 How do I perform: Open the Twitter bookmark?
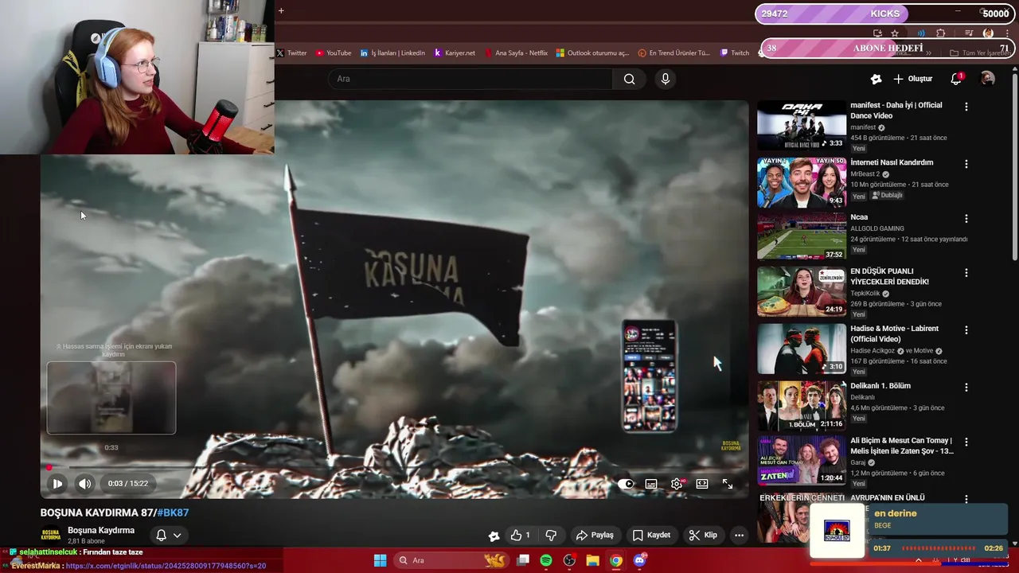(x=291, y=53)
